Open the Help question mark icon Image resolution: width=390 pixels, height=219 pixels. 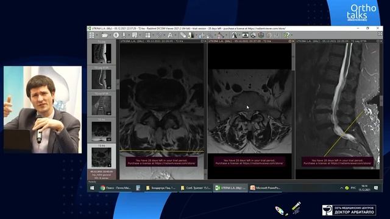point(287,35)
